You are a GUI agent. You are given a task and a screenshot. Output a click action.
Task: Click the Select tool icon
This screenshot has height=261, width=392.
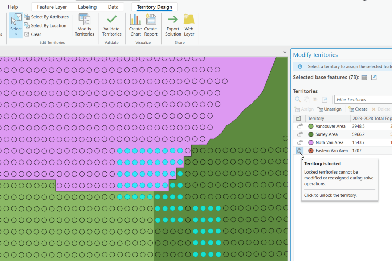coord(16,20)
